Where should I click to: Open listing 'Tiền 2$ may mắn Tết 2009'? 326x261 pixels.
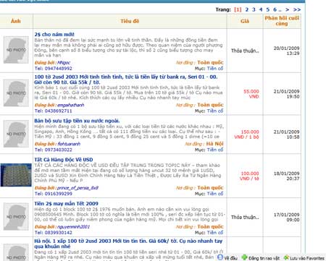[66, 203]
